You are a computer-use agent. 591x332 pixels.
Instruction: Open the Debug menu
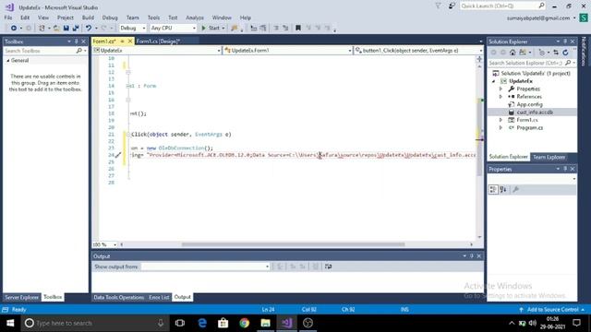click(x=110, y=18)
